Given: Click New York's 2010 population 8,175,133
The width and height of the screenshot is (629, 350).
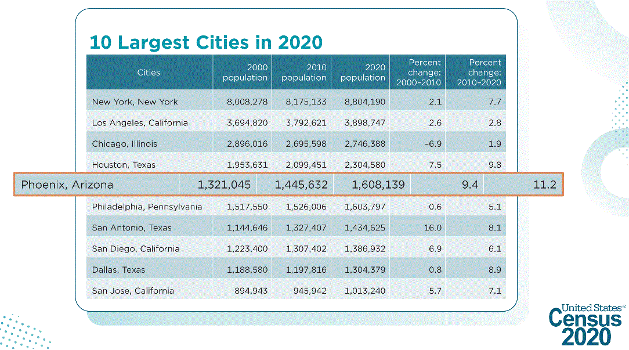Looking at the screenshot, I should (306, 102).
